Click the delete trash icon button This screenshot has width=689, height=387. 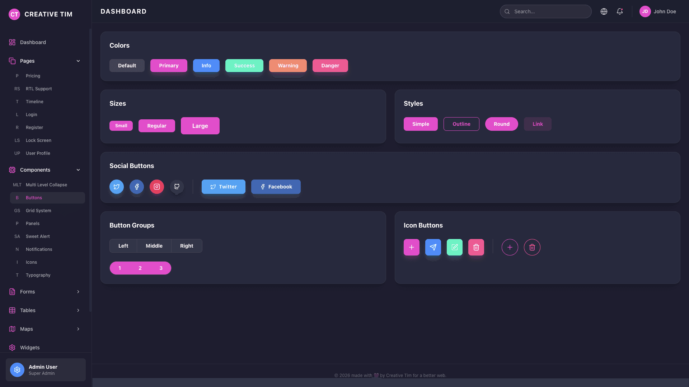click(476, 247)
